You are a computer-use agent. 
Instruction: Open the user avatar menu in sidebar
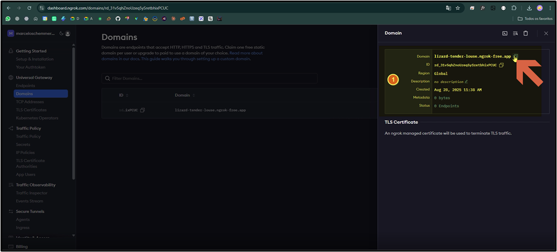point(68,33)
